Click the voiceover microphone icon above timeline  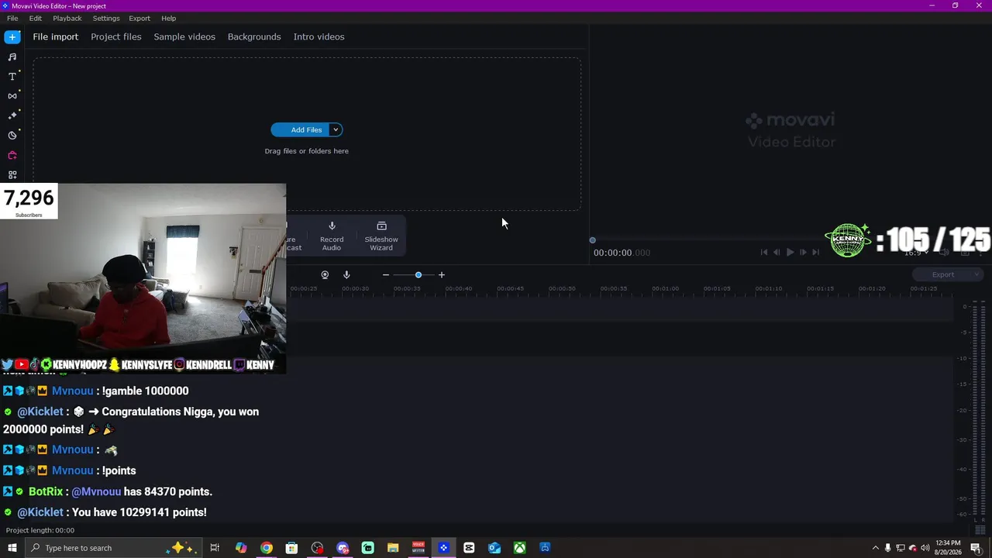tap(346, 275)
